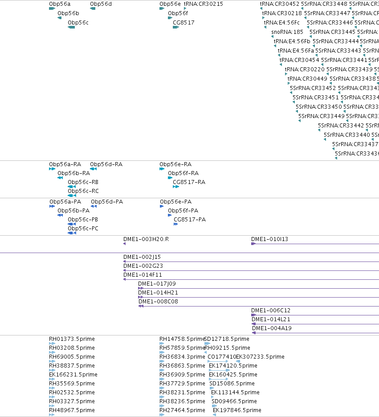Select the Obp56f gene label
The image size is (379, 417).
click(x=178, y=13)
